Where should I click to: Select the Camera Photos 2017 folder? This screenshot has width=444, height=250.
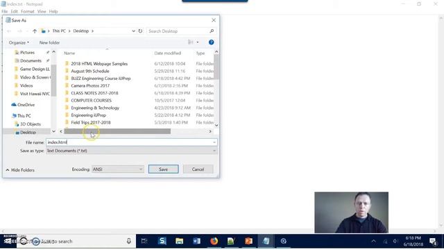pos(90,85)
